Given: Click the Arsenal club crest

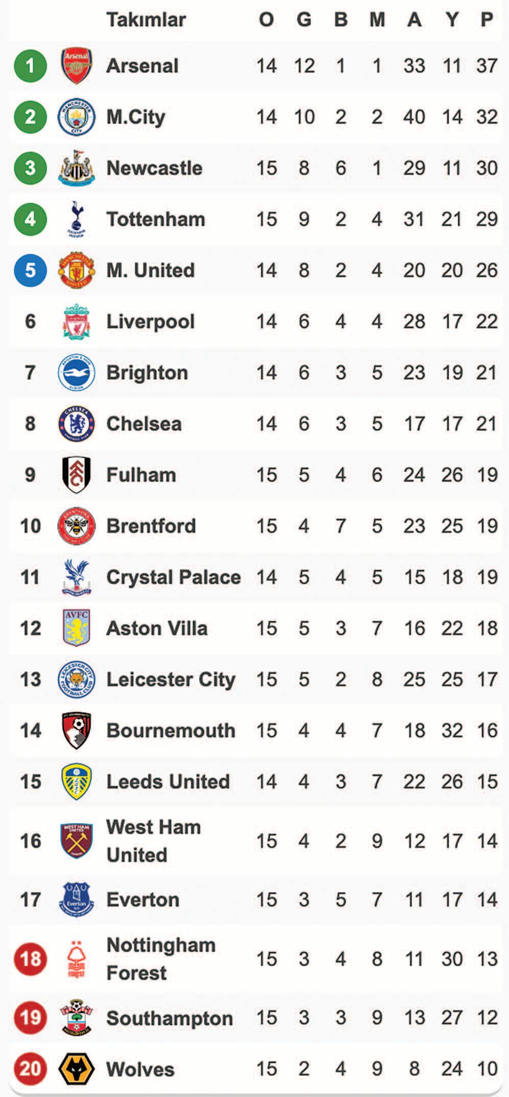Looking at the screenshot, I should point(76,66).
